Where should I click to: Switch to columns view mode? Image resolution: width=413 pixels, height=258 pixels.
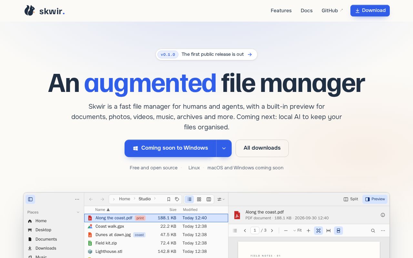(209, 199)
